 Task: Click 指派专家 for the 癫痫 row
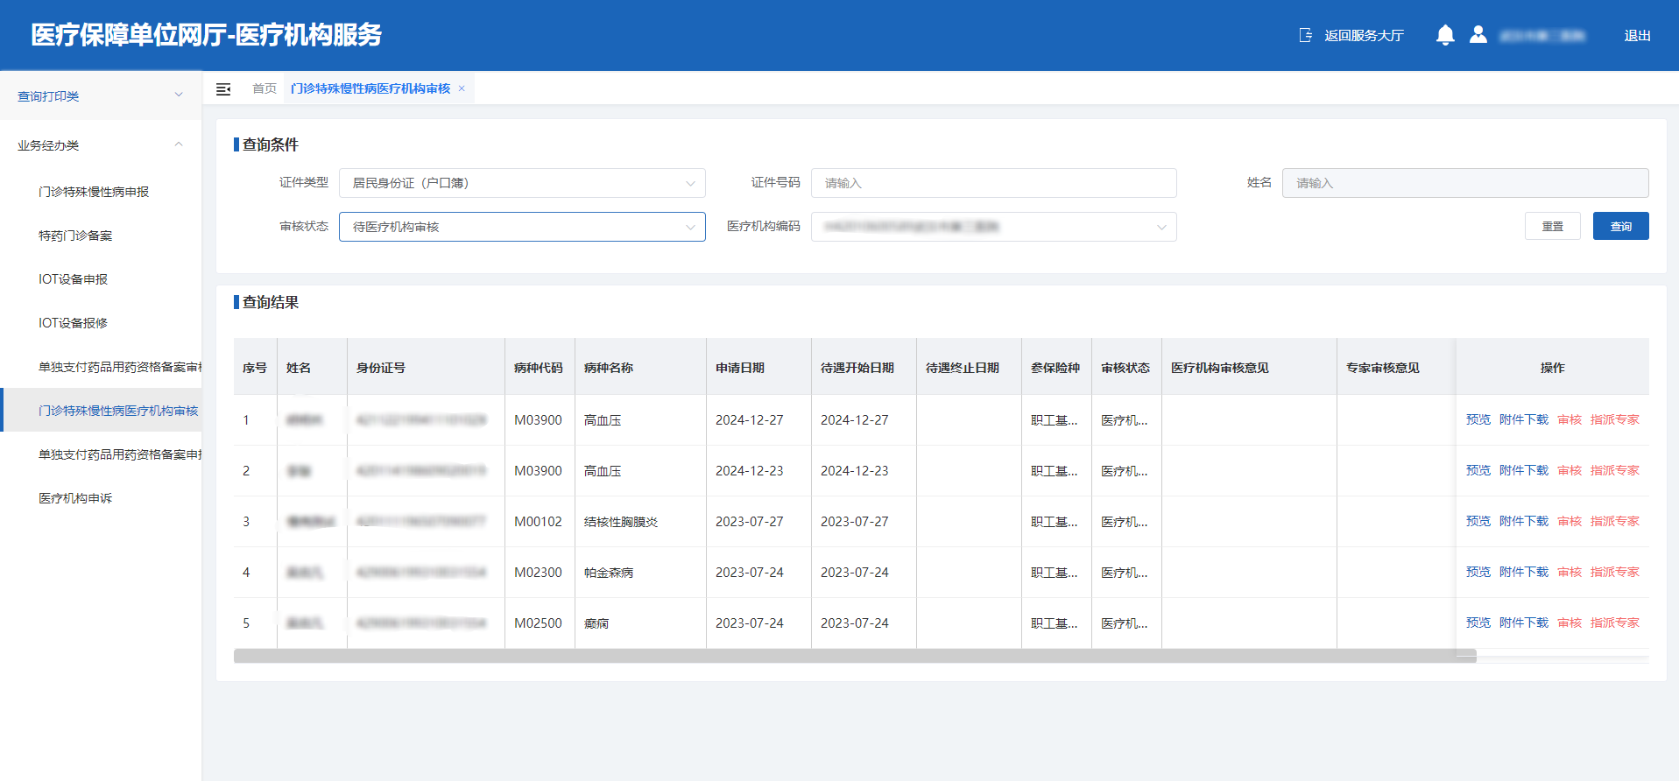1615,623
